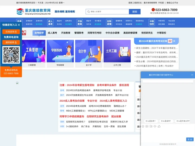
Task: Click the red phone icon by hotline number
Action: (153, 10)
